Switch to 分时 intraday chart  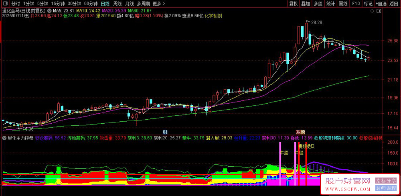coord(15,4)
